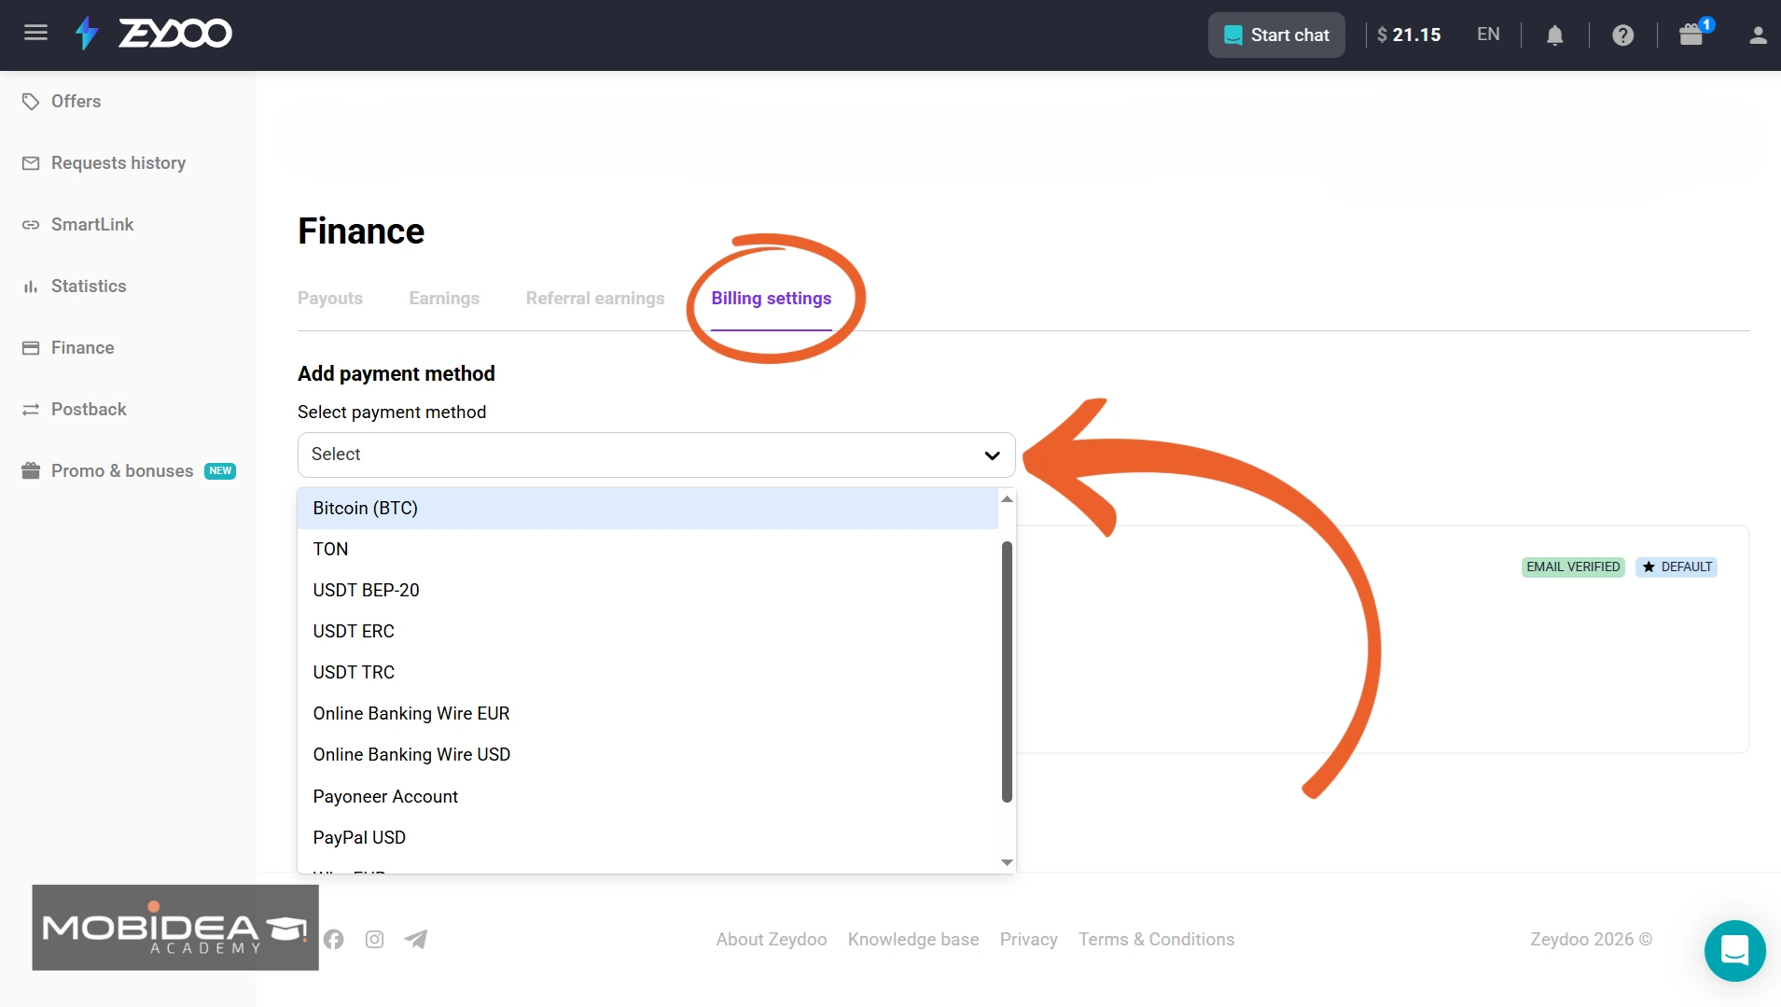The image size is (1781, 1007).
Task: Click the dropdown scroll up arrow
Action: click(1007, 499)
